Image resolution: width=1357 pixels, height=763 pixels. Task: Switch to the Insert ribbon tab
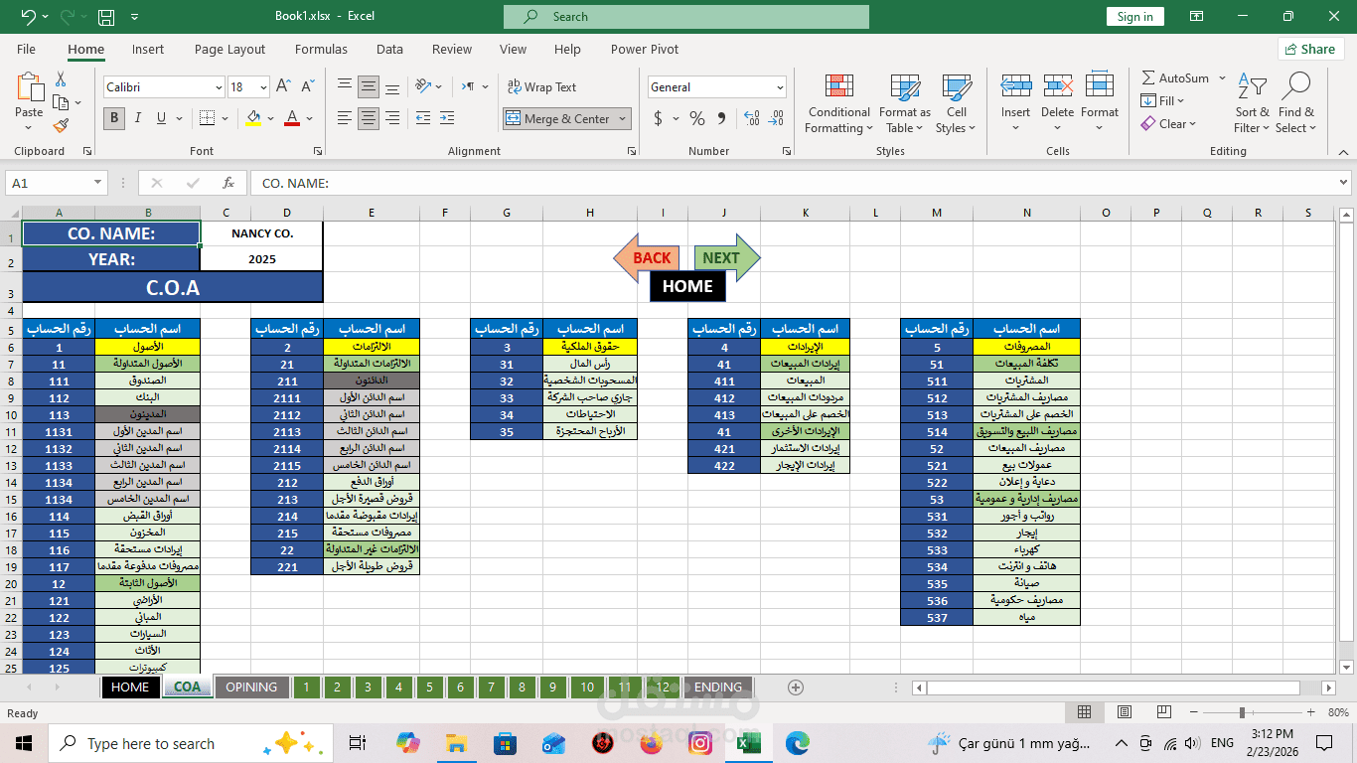(148, 49)
